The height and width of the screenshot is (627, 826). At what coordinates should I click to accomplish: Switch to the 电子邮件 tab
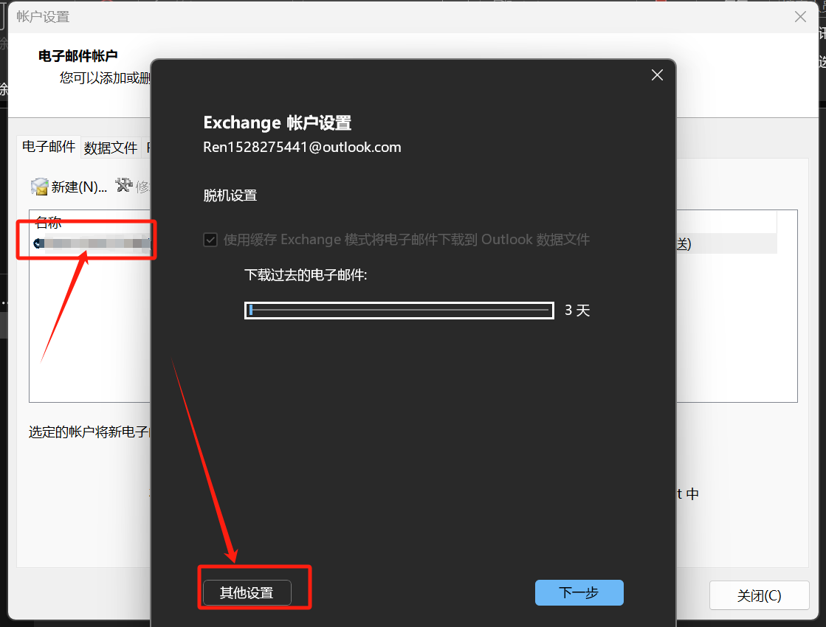pyautogui.click(x=49, y=147)
